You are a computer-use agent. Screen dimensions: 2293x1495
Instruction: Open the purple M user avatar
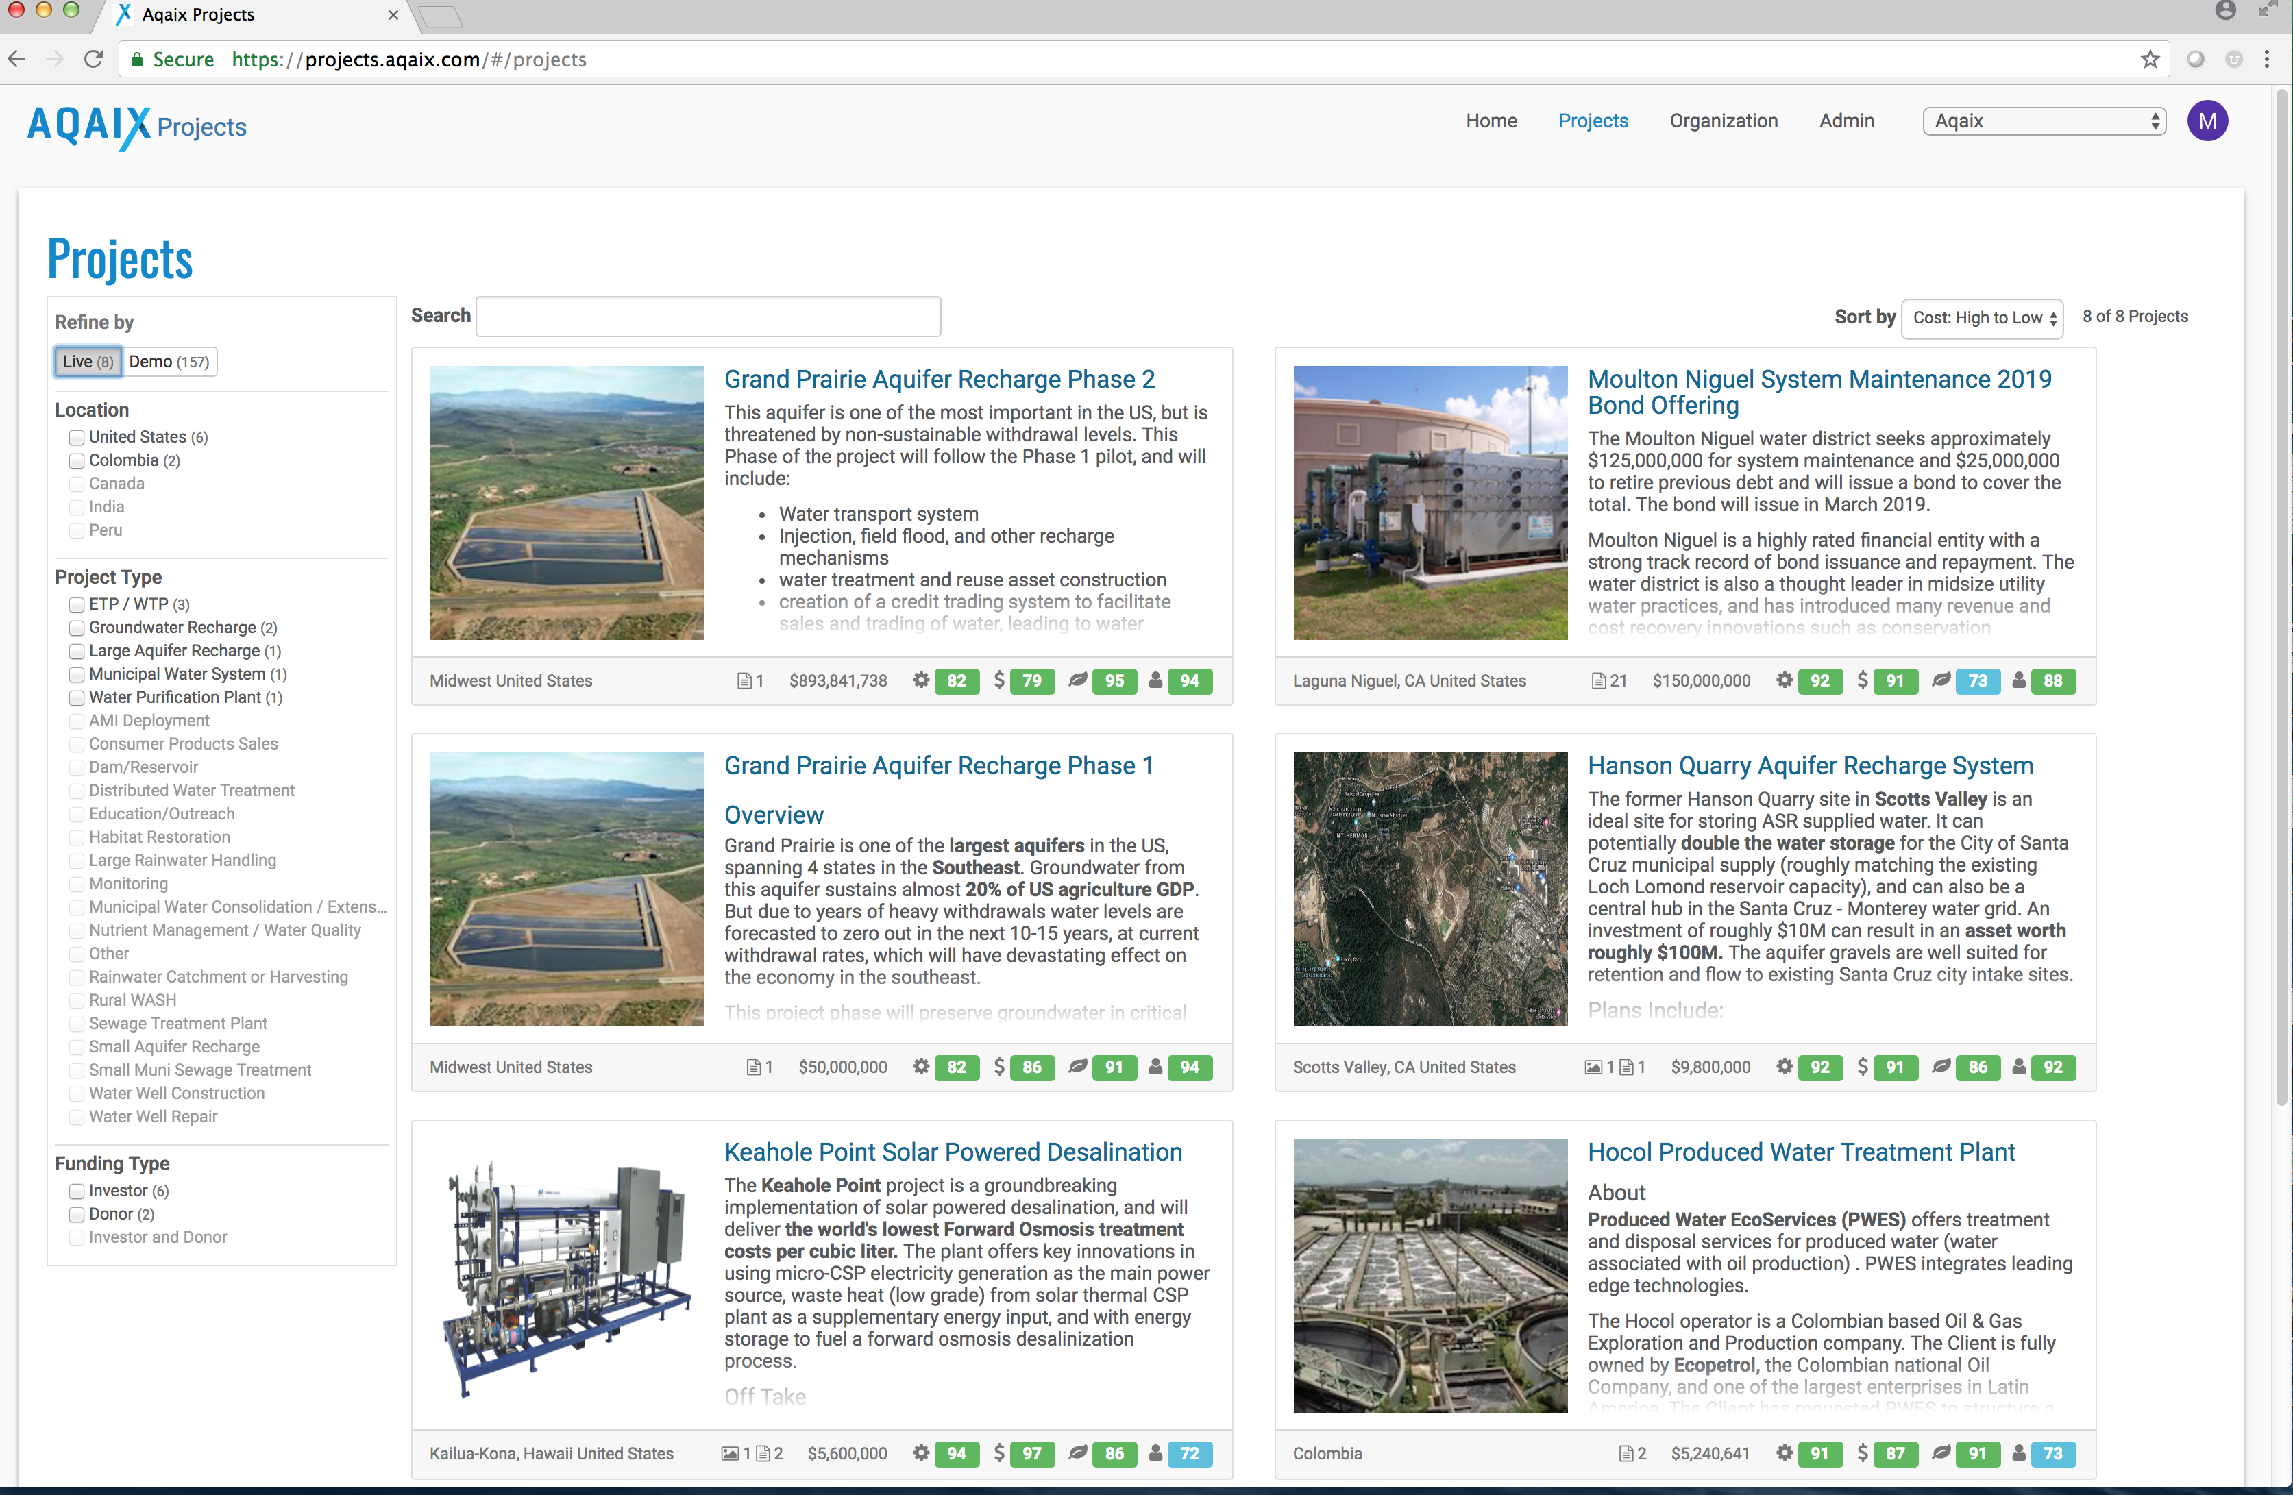pos(2207,121)
